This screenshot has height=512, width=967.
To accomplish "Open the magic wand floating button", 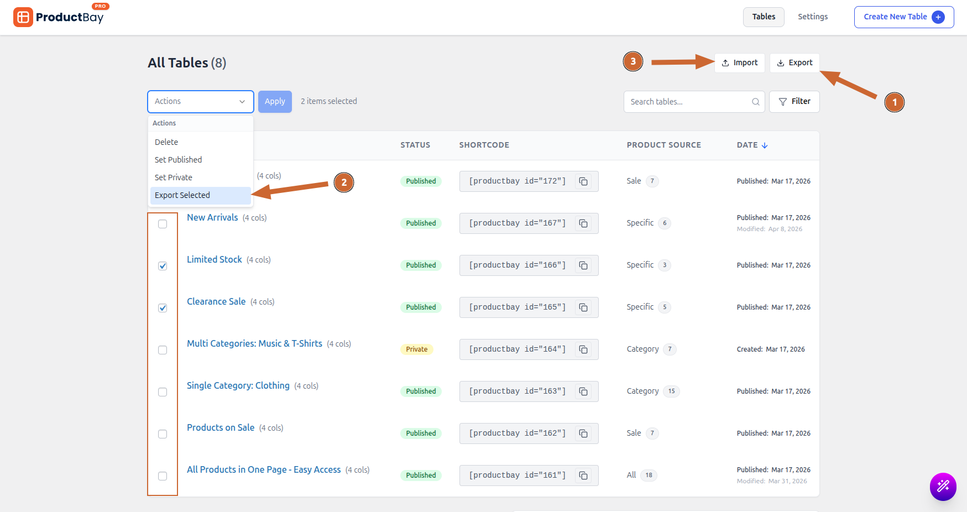I will click(x=943, y=487).
